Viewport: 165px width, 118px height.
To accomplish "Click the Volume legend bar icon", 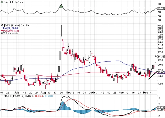I will (1, 33).
